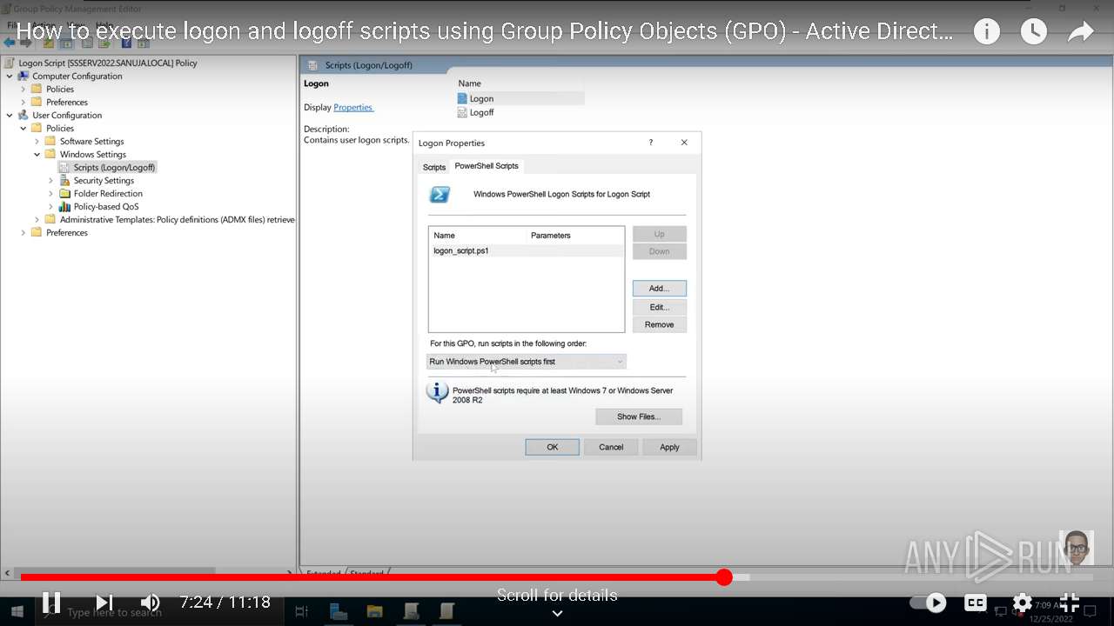
Task: Confirm Logon Properties with OK
Action: 552,447
